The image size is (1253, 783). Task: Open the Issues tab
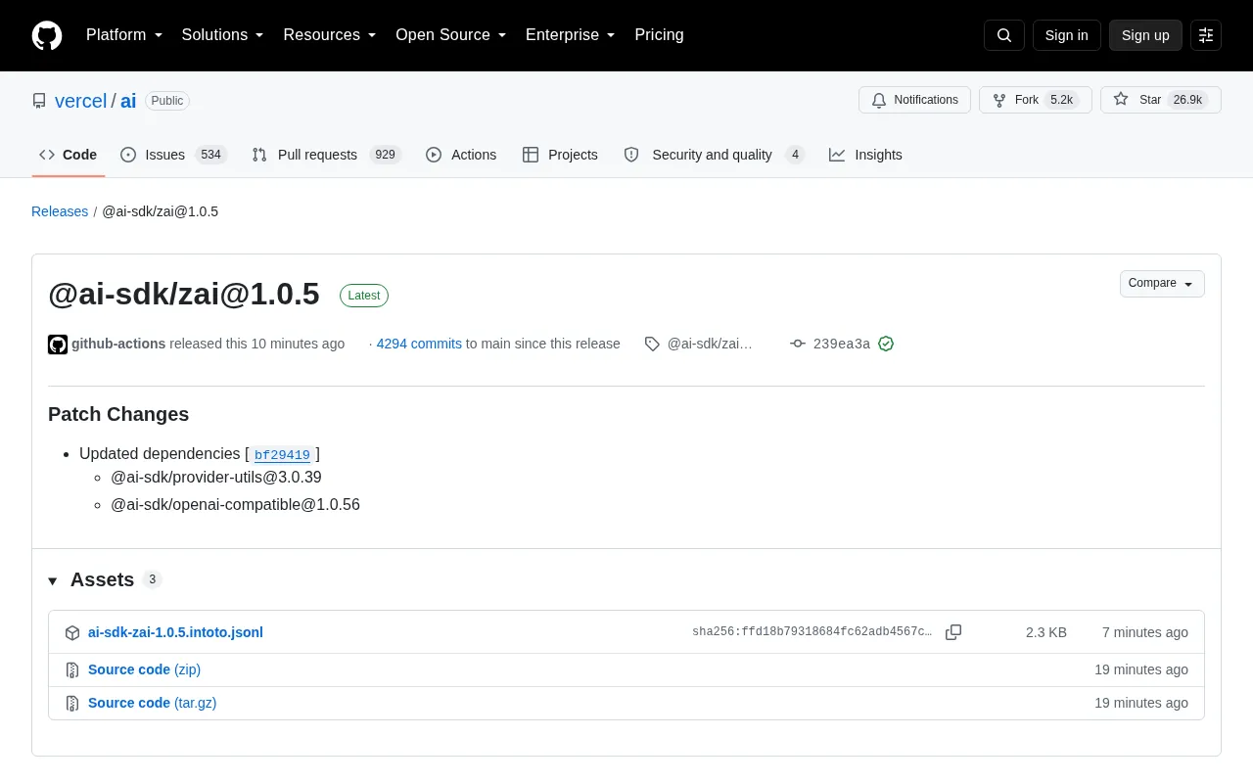173,155
